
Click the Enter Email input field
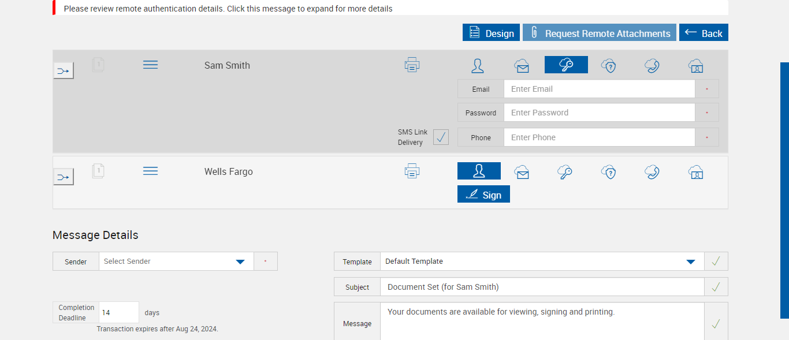pos(599,89)
